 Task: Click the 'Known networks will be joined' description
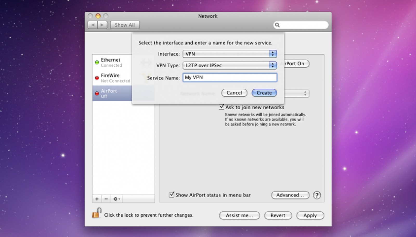pos(265,120)
